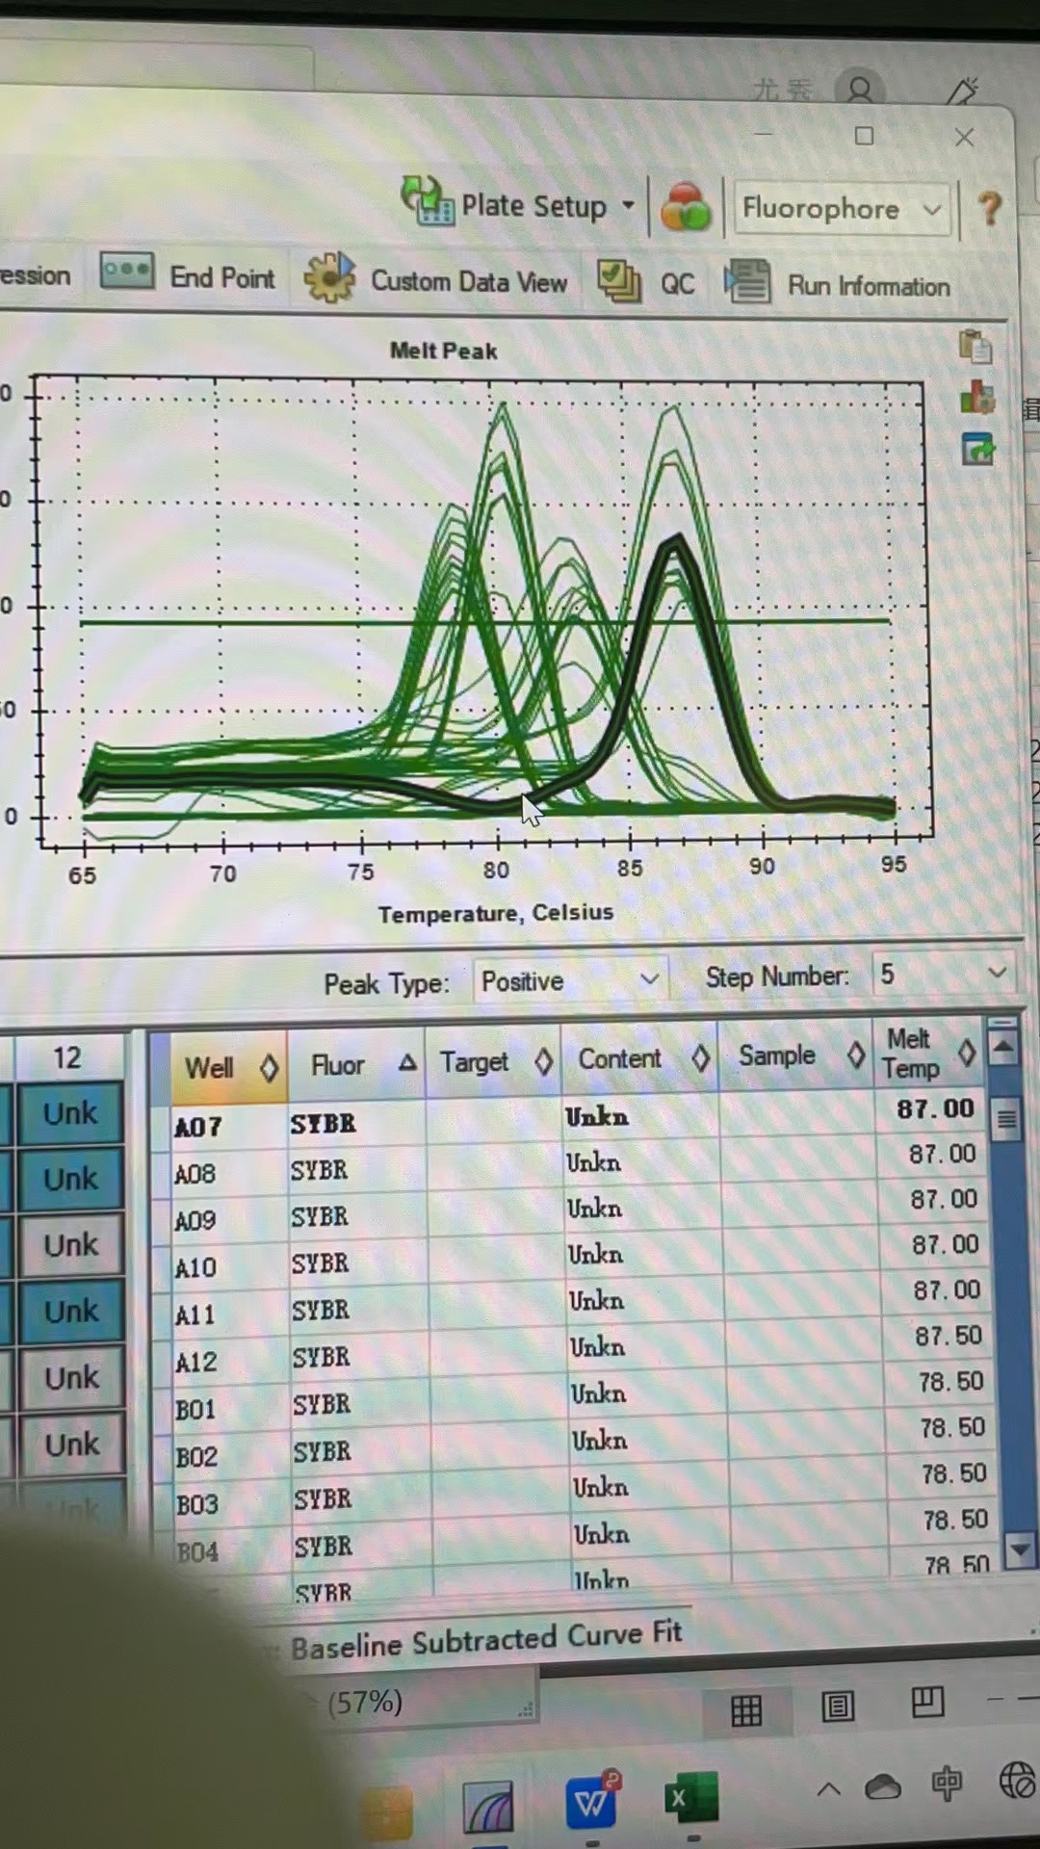
Task: Open the Step Number dropdown showing 5
Action: 944,975
